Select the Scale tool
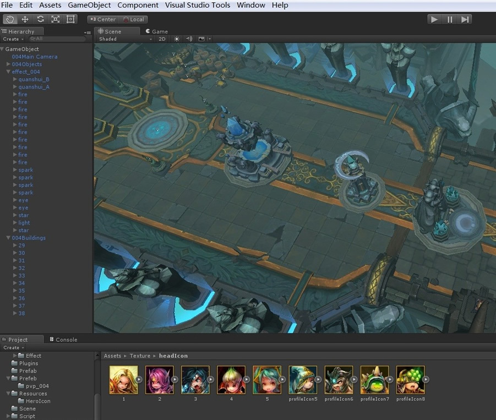 [x=56, y=19]
